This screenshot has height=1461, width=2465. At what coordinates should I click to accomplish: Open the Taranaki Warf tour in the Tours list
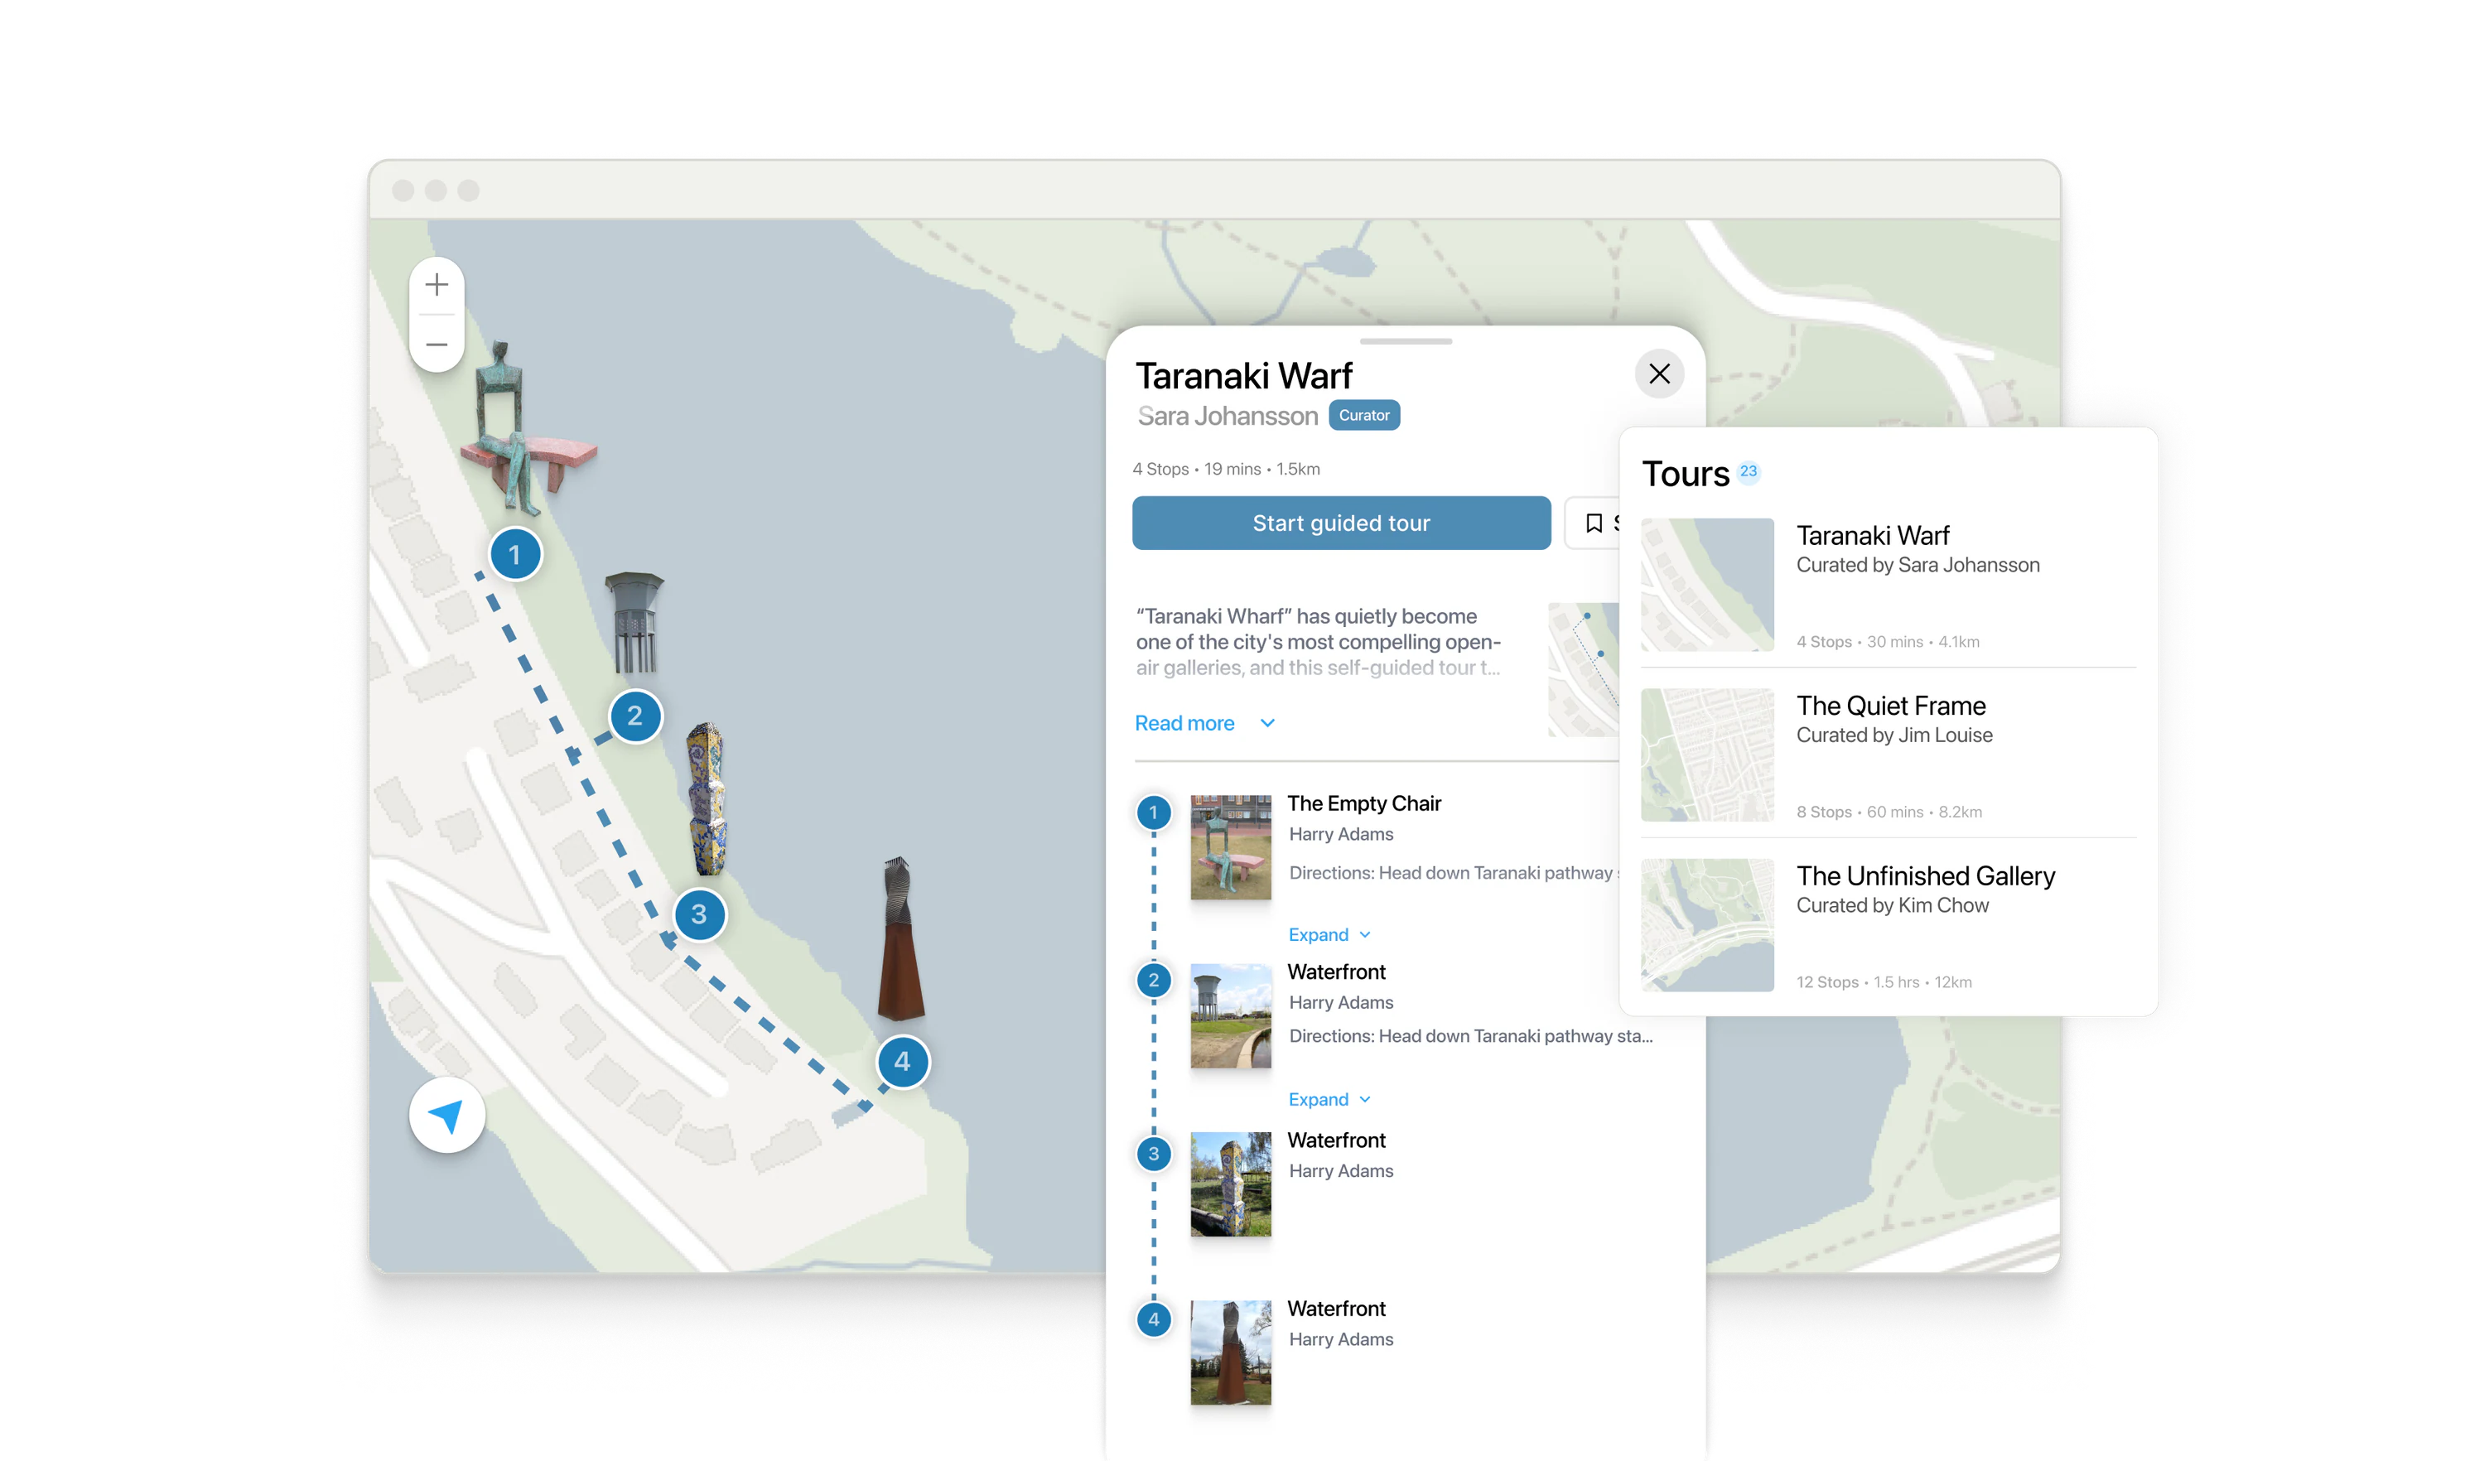click(1889, 585)
